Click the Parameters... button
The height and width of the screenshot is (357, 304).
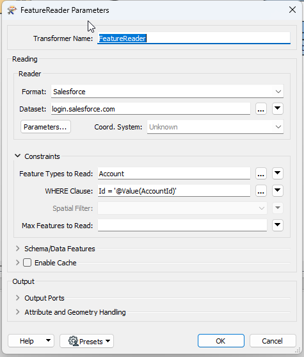point(45,127)
